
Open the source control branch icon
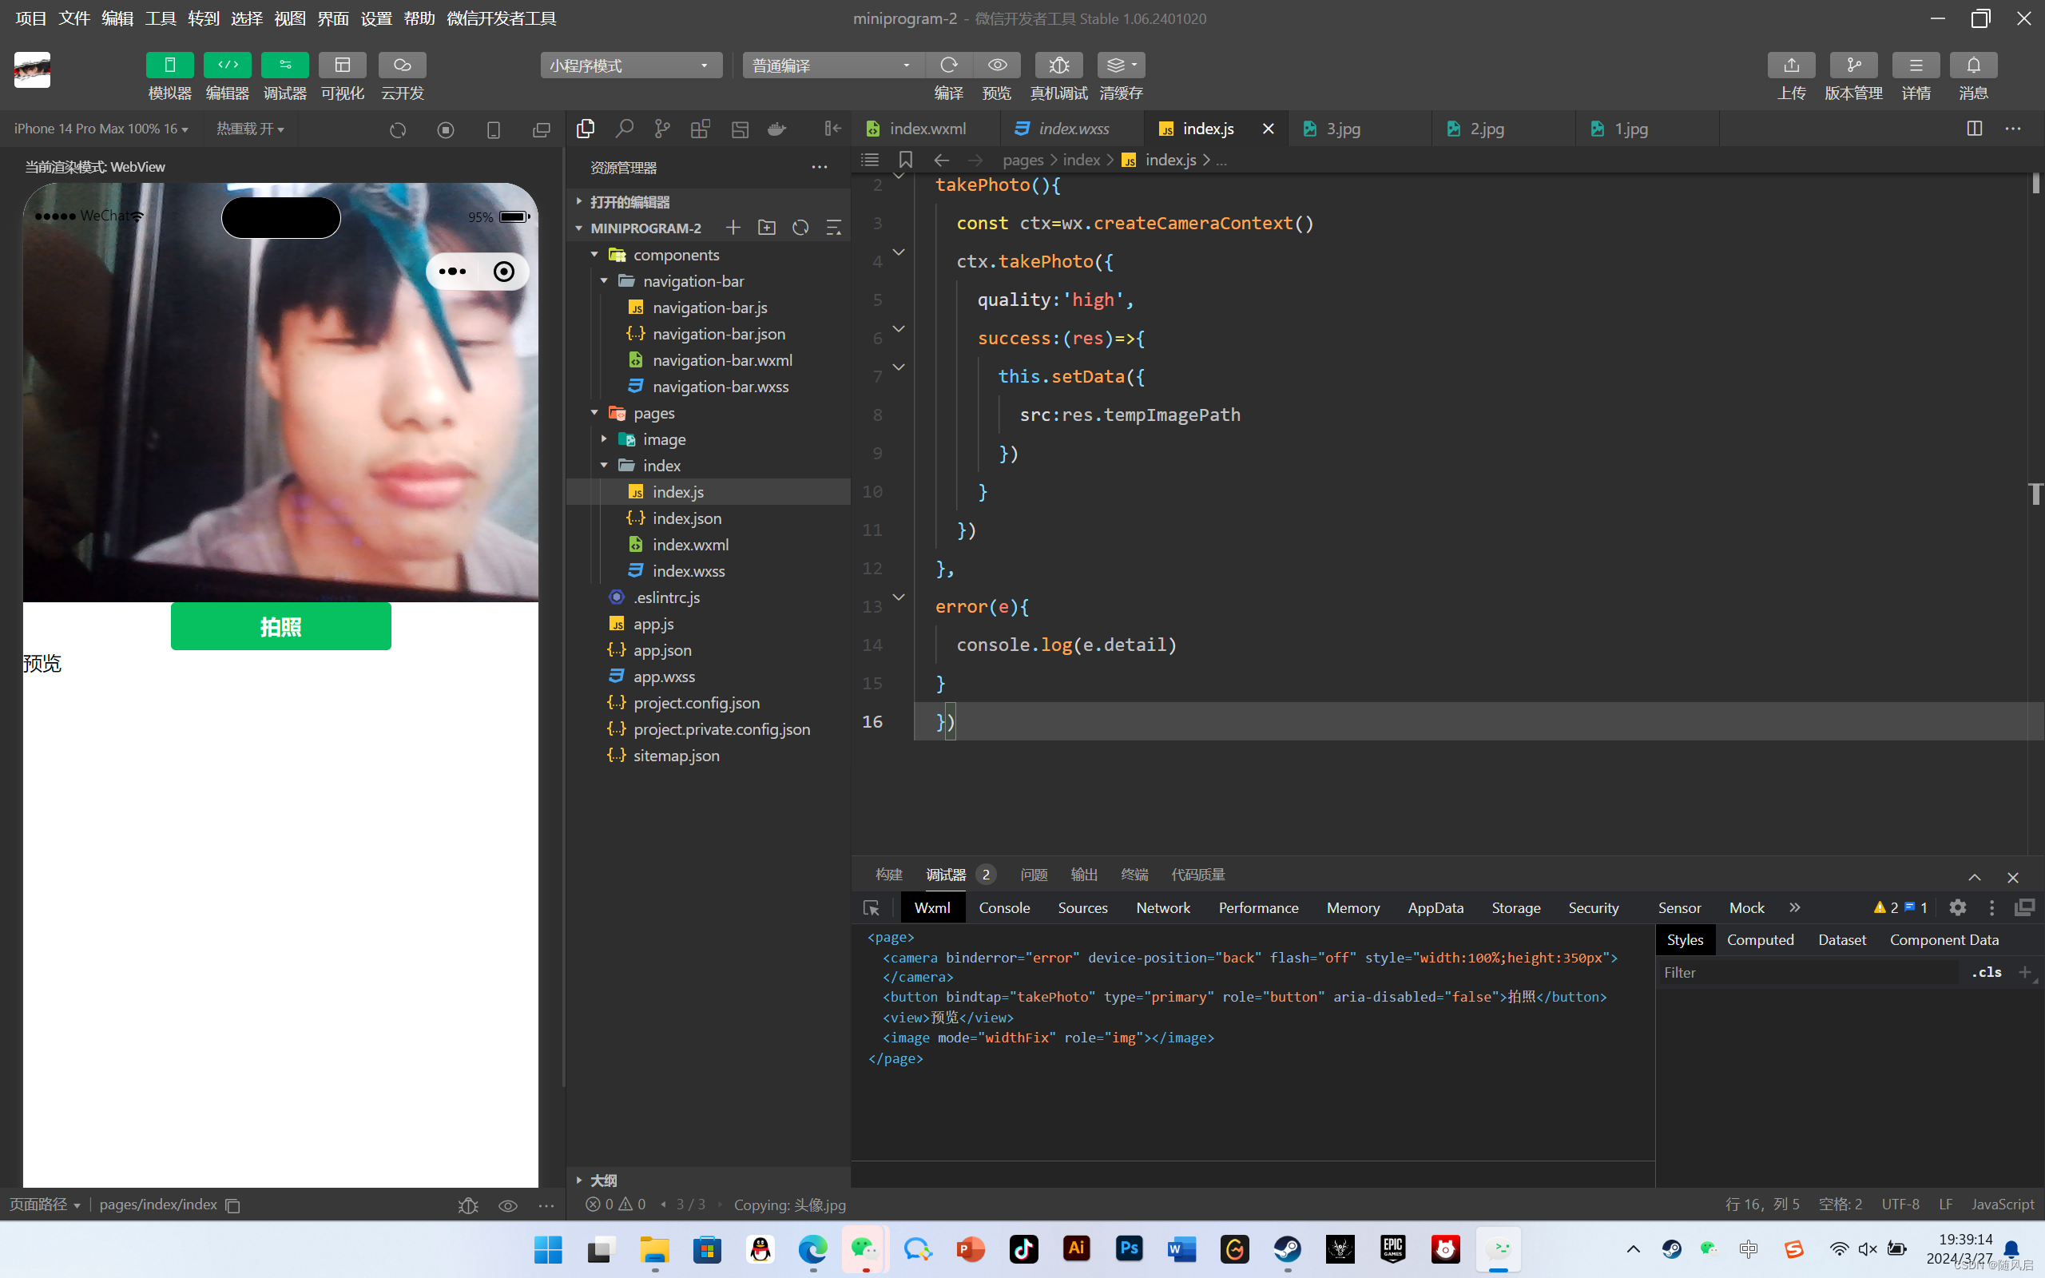(x=661, y=129)
